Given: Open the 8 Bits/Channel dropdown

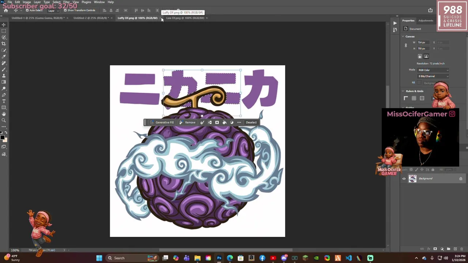Looking at the screenshot, I should (433, 76).
